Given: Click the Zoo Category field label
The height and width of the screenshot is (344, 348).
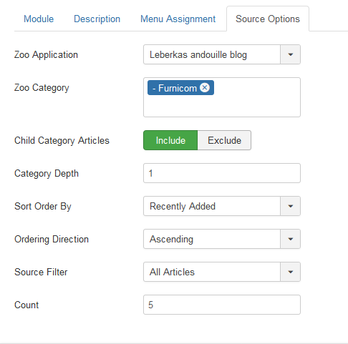Looking at the screenshot, I should (x=42, y=88).
